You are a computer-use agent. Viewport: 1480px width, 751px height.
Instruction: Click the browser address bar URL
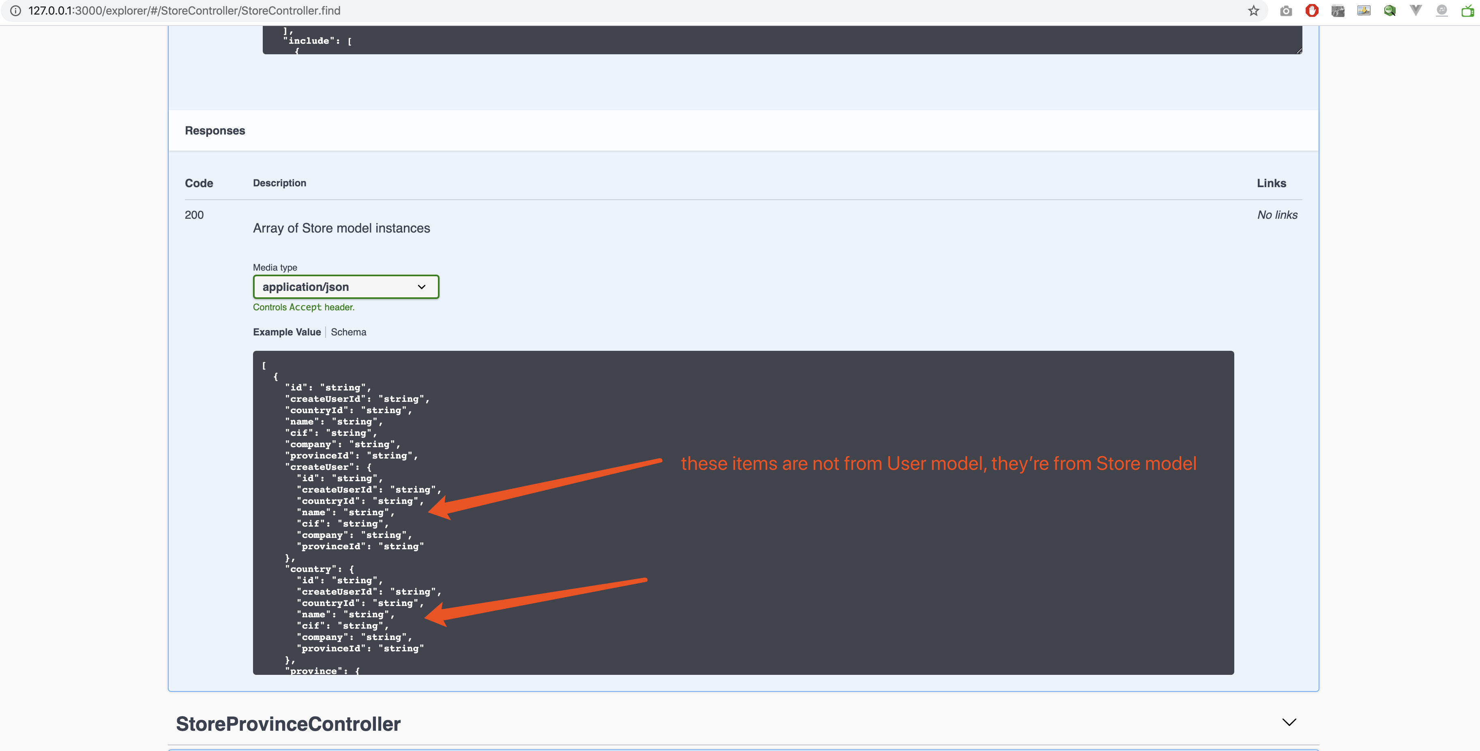(x=184, y=11)
